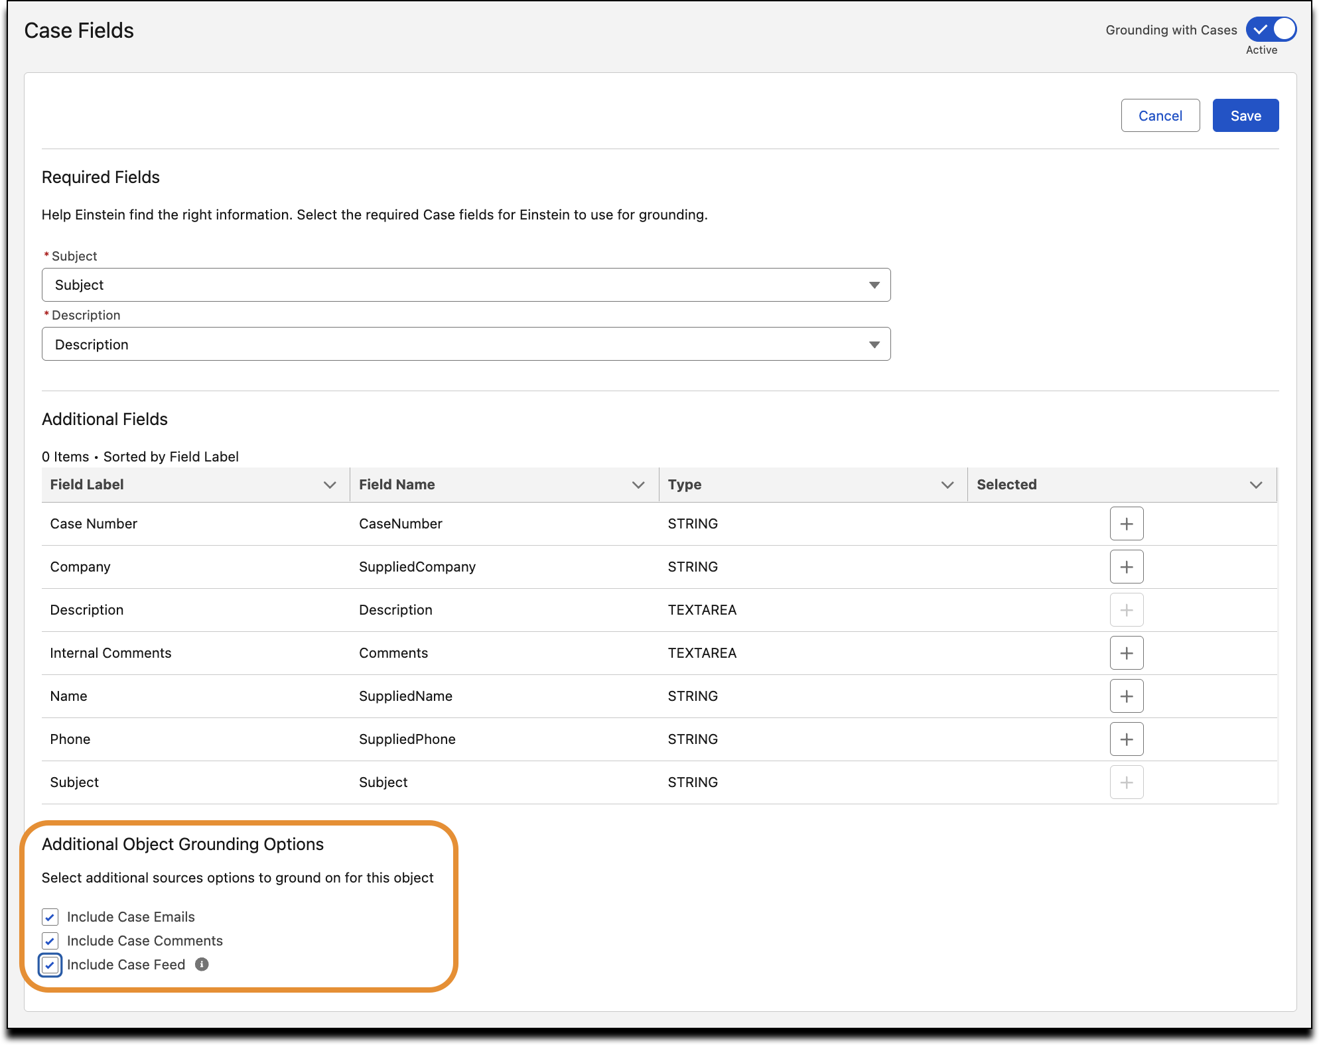
Task: Open the Description field dropdown
Action: pos(466,344)
